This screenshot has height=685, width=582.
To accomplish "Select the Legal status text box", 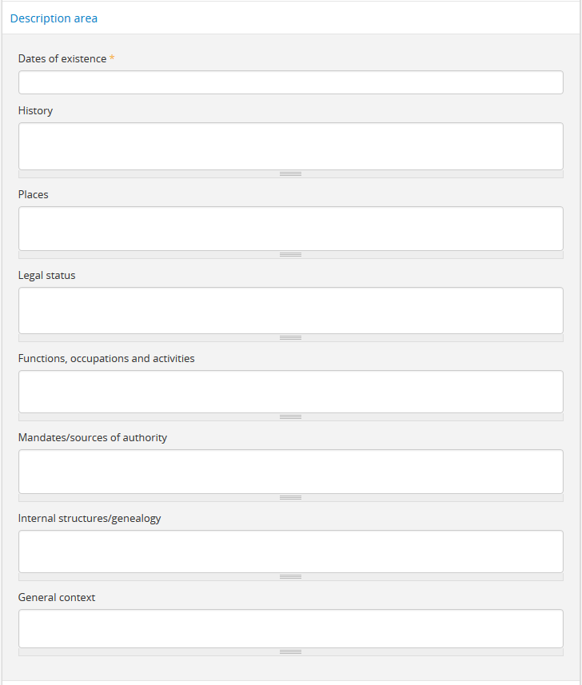I will coord(290,310).
